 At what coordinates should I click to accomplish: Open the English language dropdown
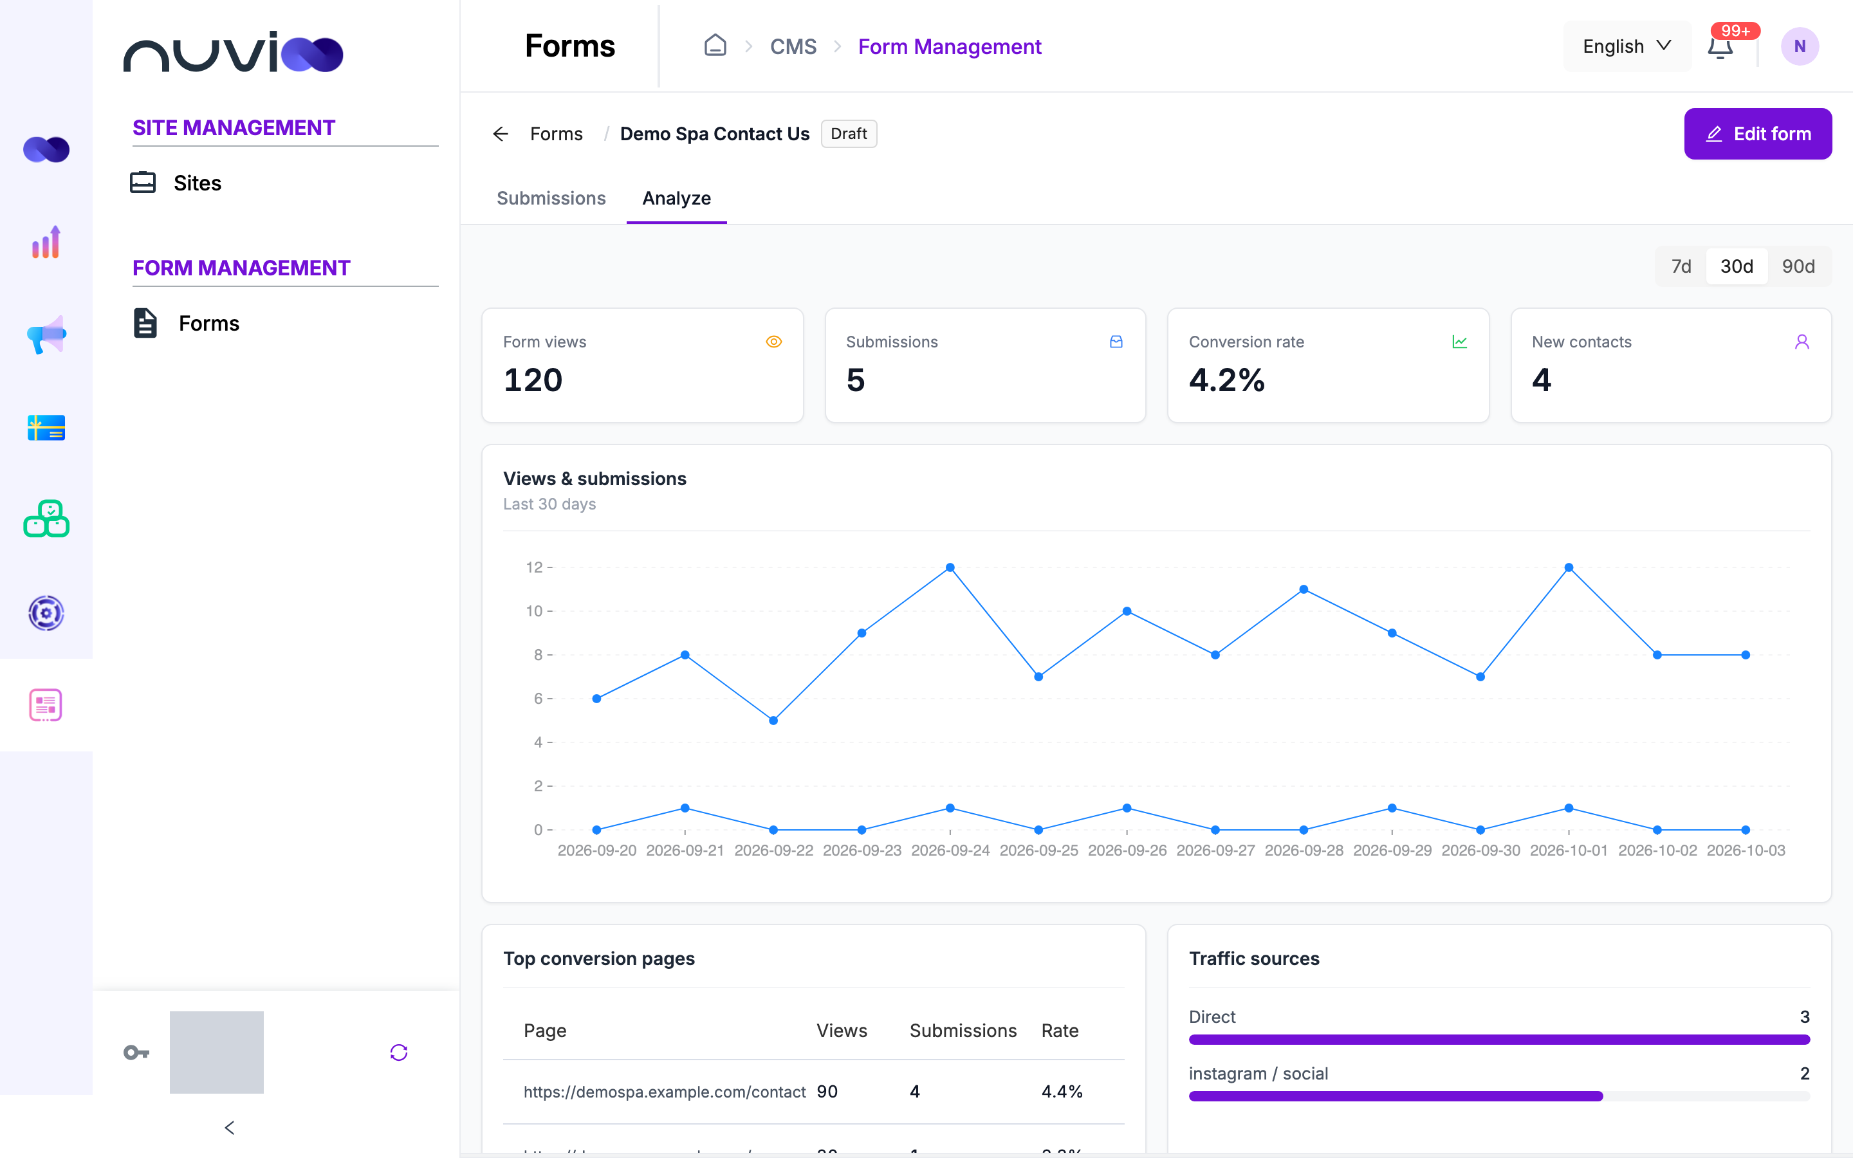tap(1627, 47)
